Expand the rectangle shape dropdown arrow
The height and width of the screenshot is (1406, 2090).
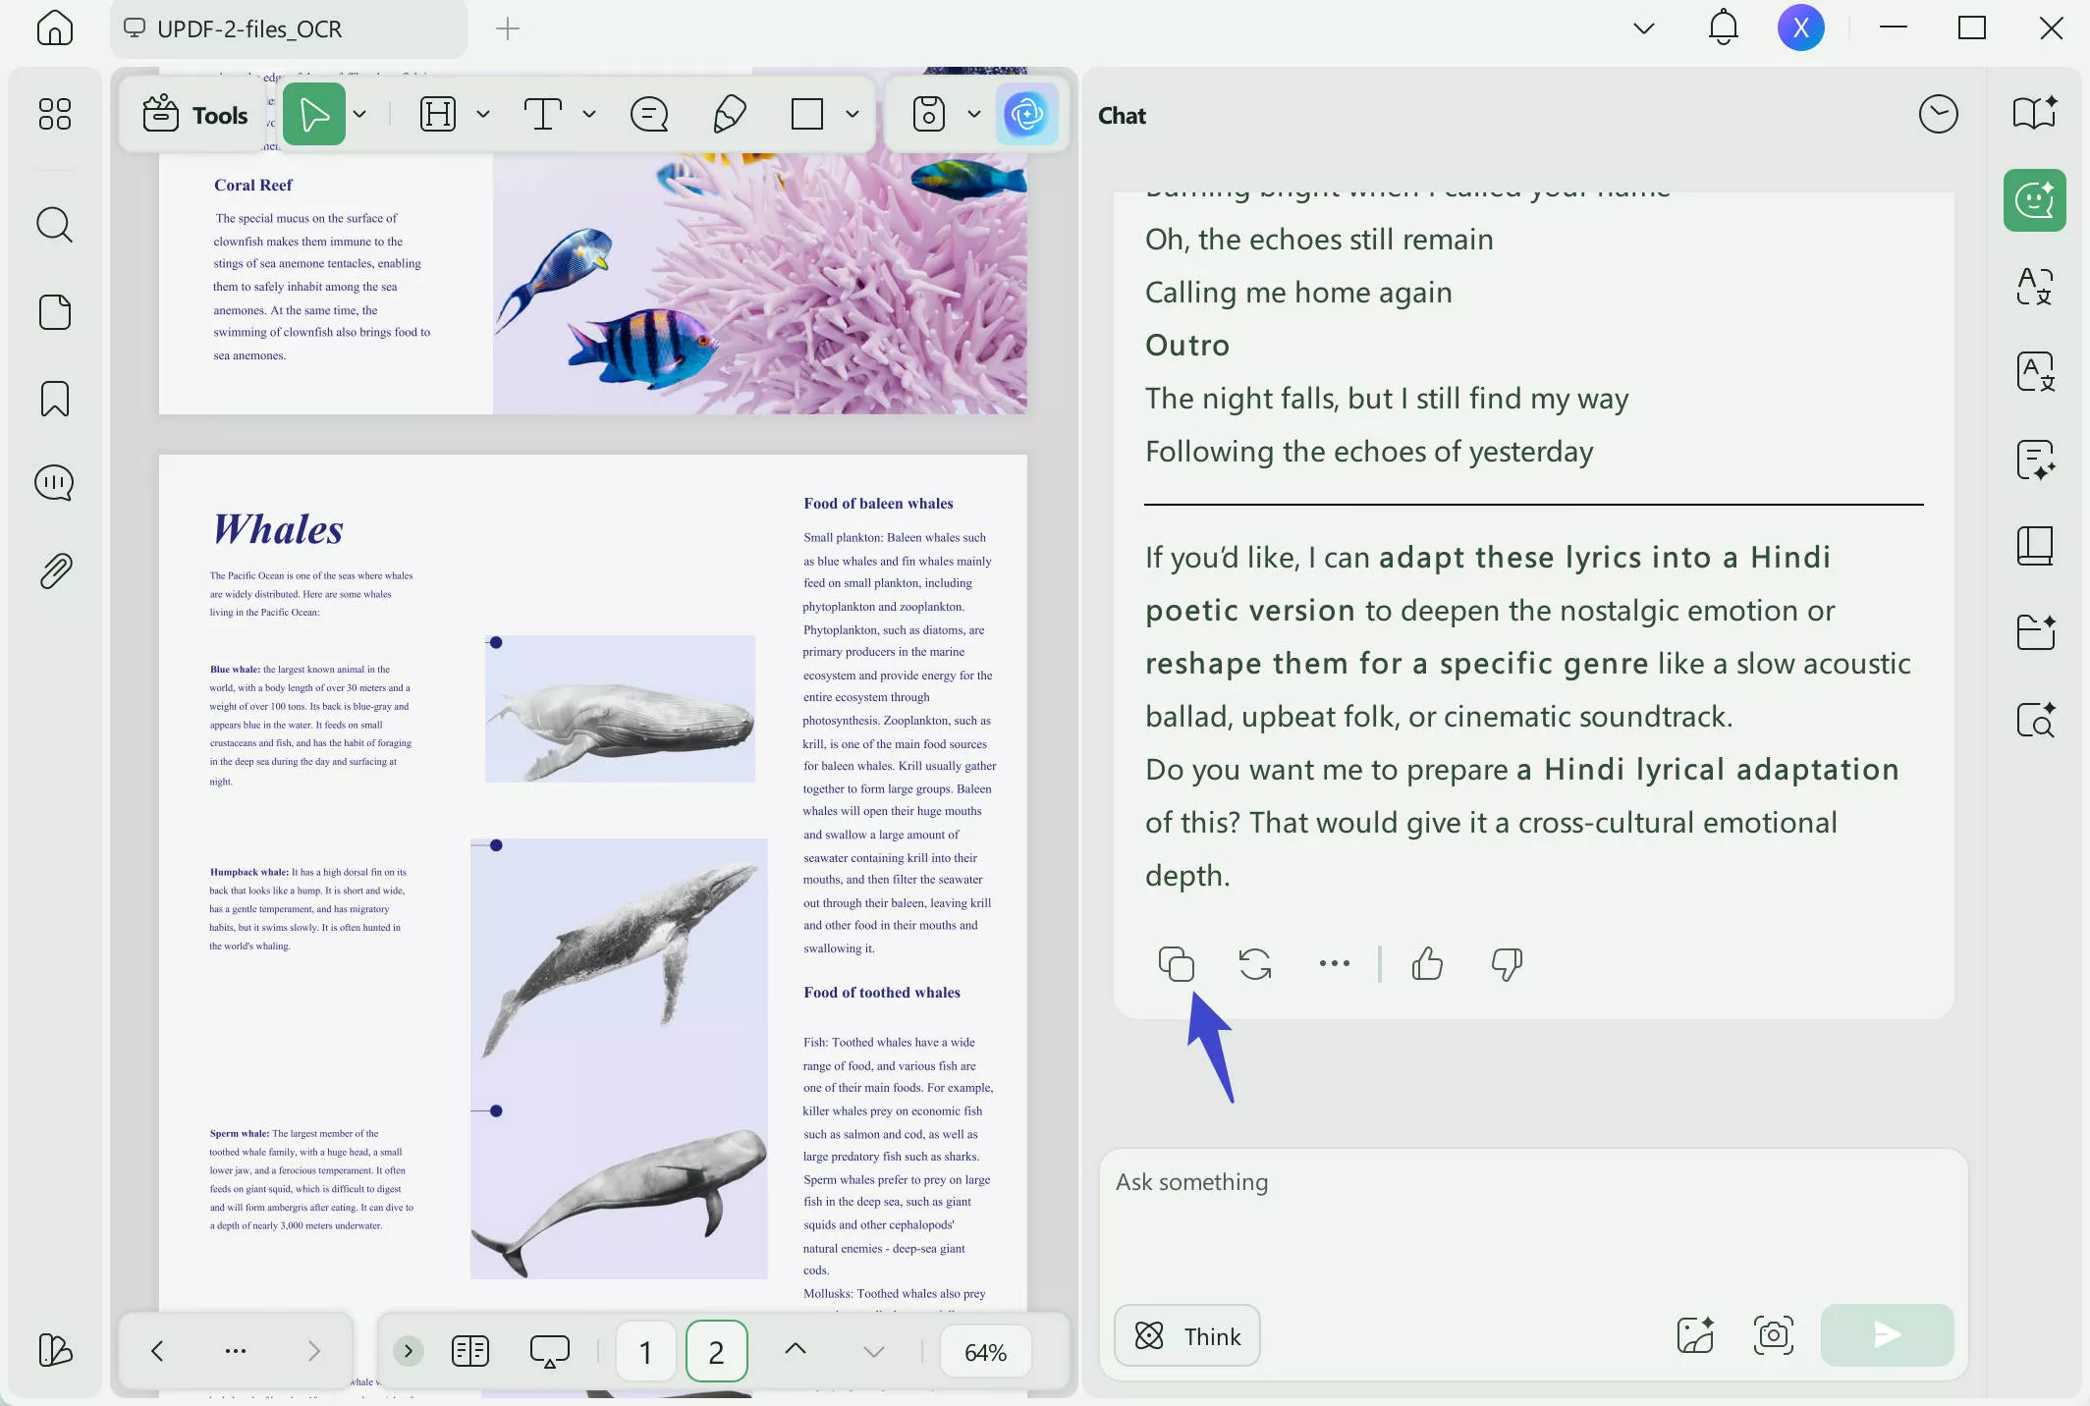tap(852, 115)
